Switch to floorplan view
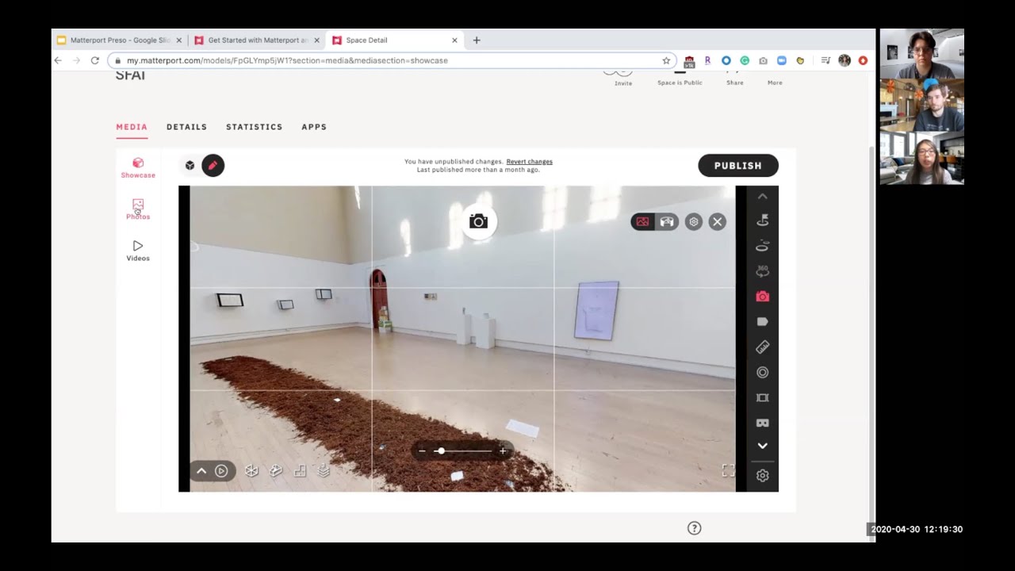Image resolution: width=1015 pixels, height=571 pixels. (x=276, y=471)
